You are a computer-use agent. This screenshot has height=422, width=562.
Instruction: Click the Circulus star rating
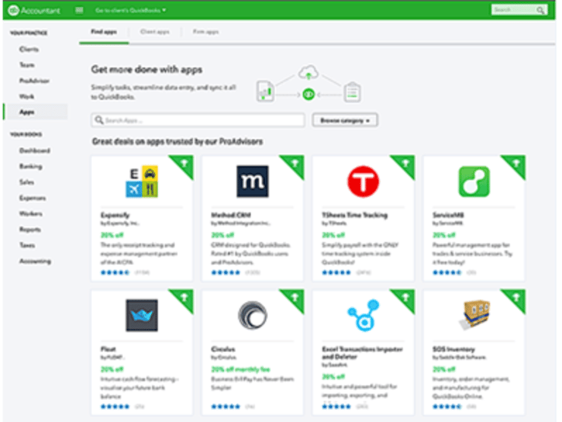pos(226,406)
